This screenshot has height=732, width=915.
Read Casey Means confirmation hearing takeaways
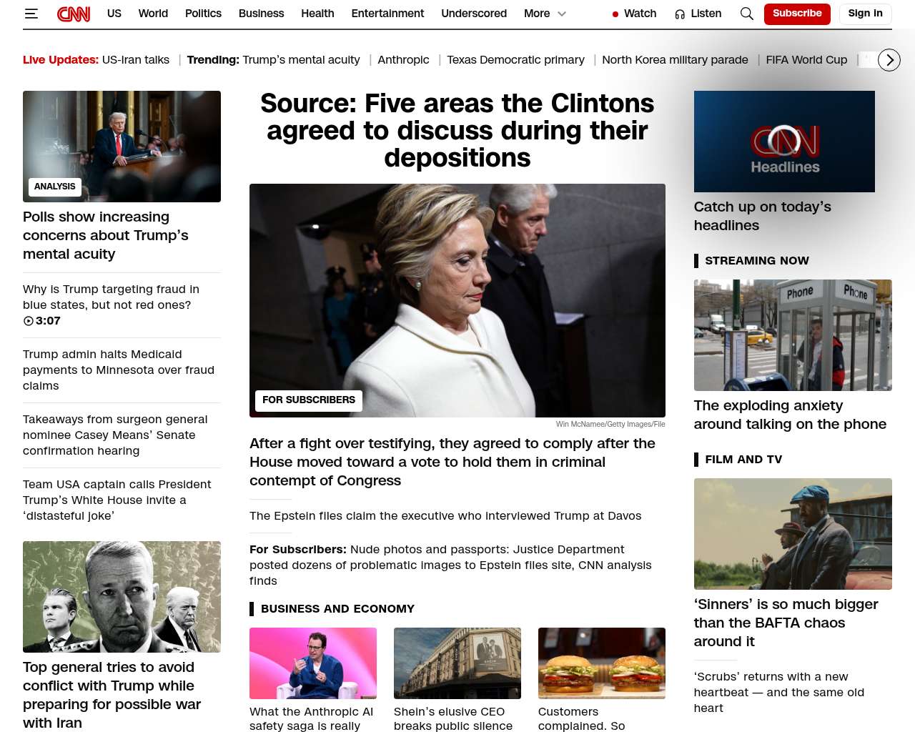115,435
